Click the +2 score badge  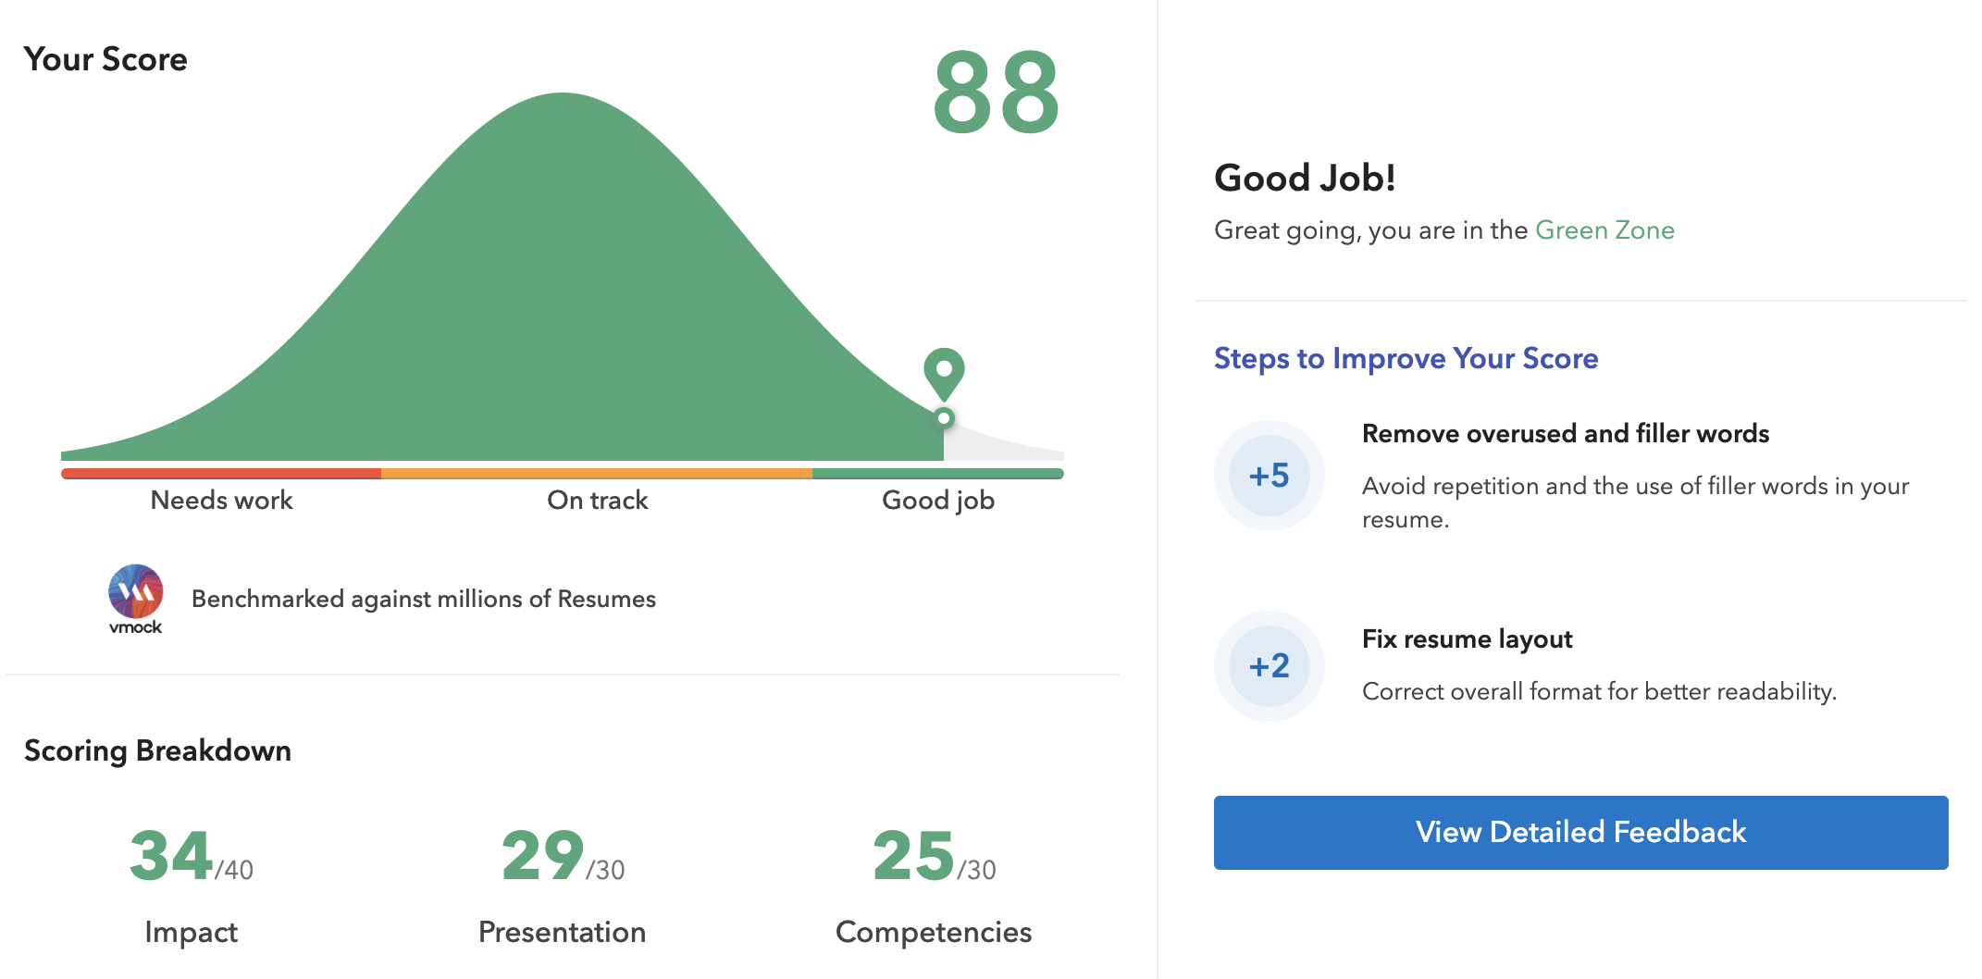click(x=1269, y=666)
